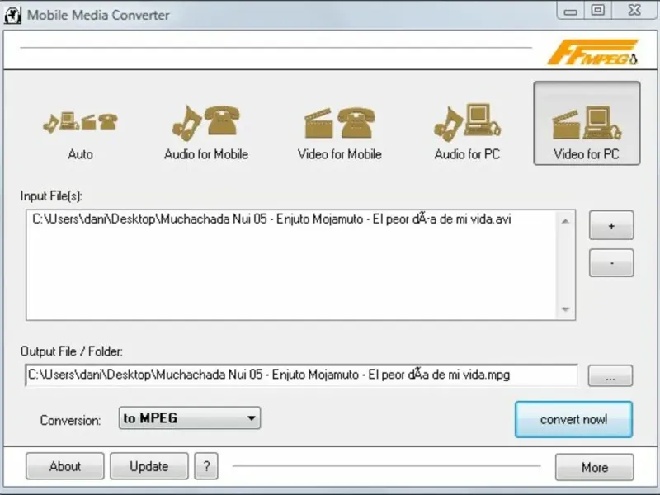Choose Video for Mobile mode
The height and width of the screenshot is (495, 660).
339,133
